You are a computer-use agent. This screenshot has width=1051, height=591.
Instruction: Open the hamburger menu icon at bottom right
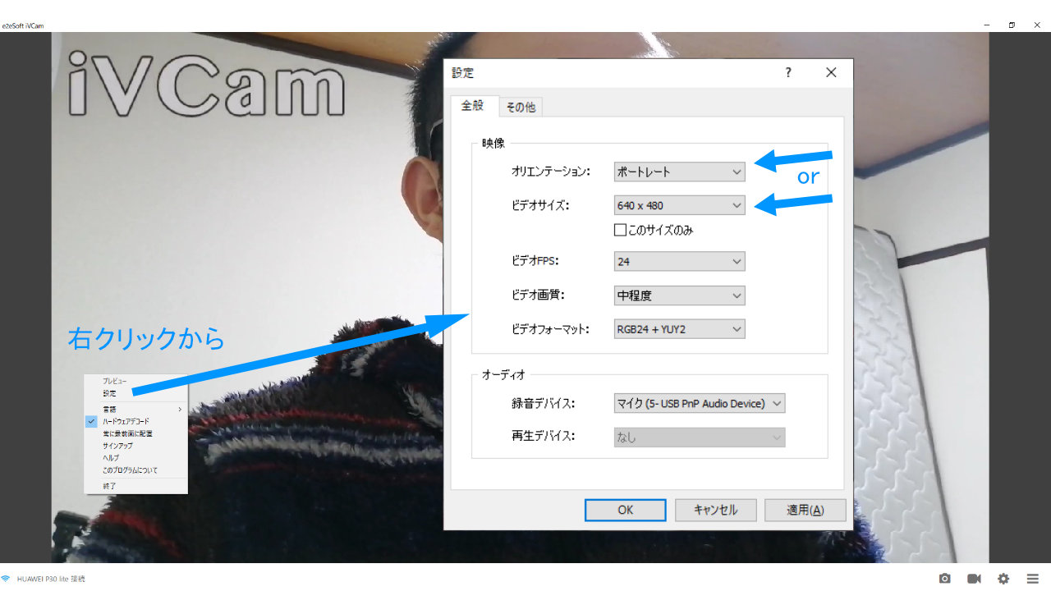click(1032, 579)
